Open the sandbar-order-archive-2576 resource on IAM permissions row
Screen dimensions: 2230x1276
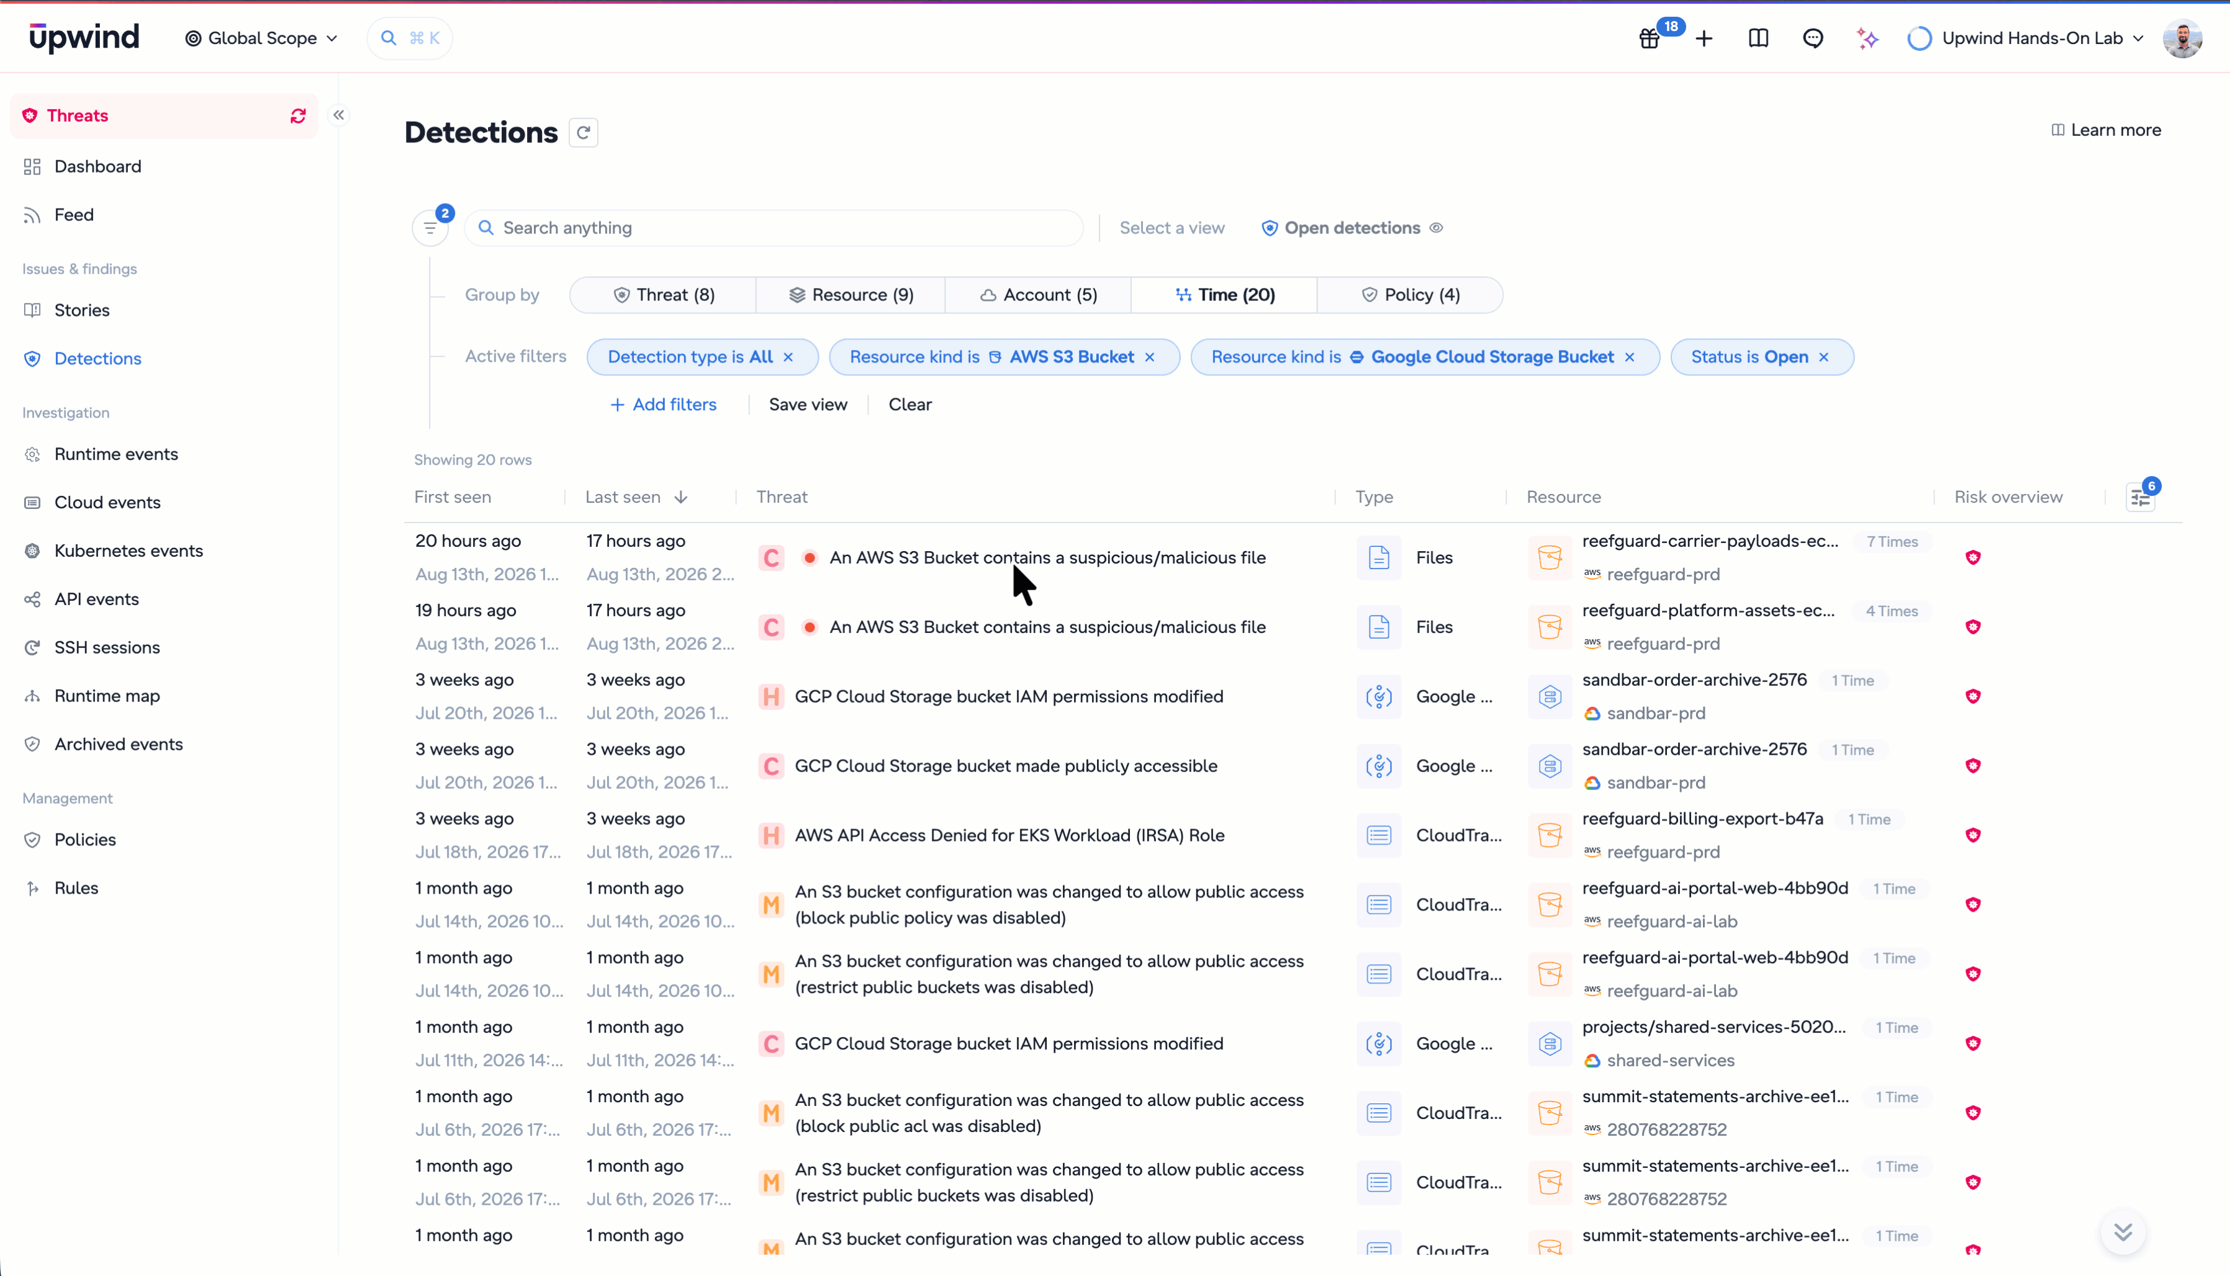point(1694,680)
